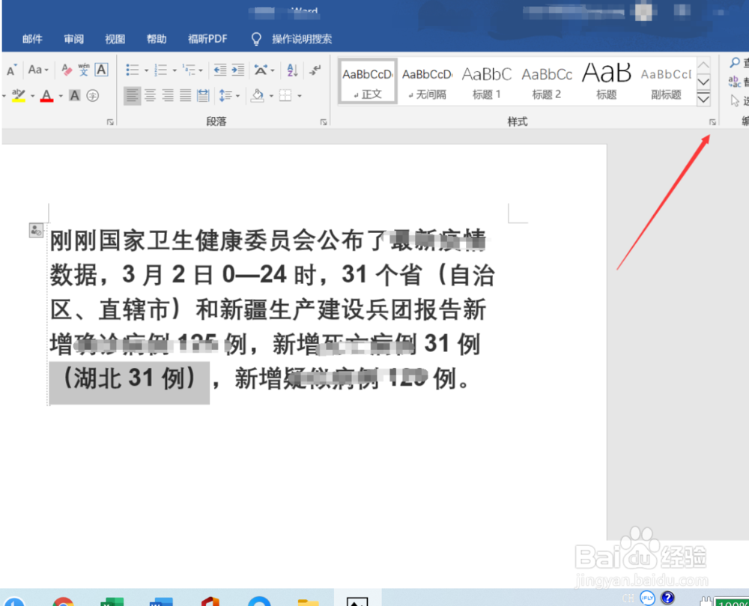Screen dimensions: 749x606
Task: Open the 邮件 tab
Action: (32, 39)
